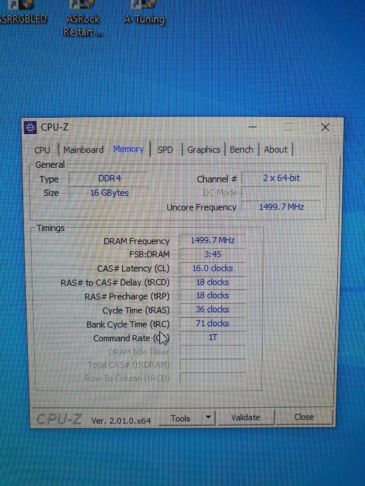This screenshot has width=365, height=486.
Task: Click the 'Bank Cycle Time (tRC)' label
Action: [128, 325]
